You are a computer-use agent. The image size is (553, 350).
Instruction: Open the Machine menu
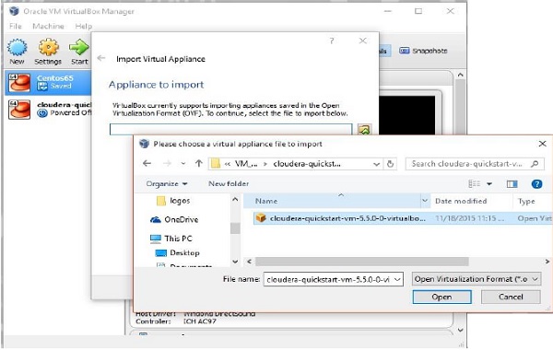coord(48,26)
